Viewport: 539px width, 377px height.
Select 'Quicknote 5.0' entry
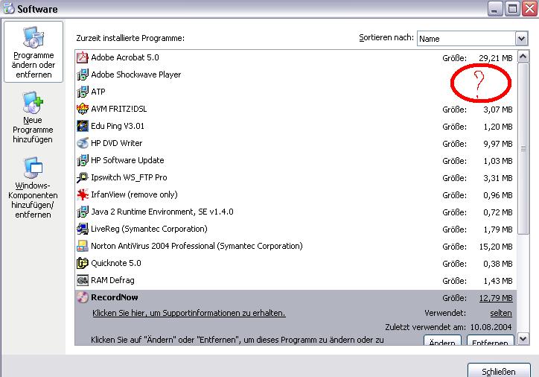click(x=296, y=263)
